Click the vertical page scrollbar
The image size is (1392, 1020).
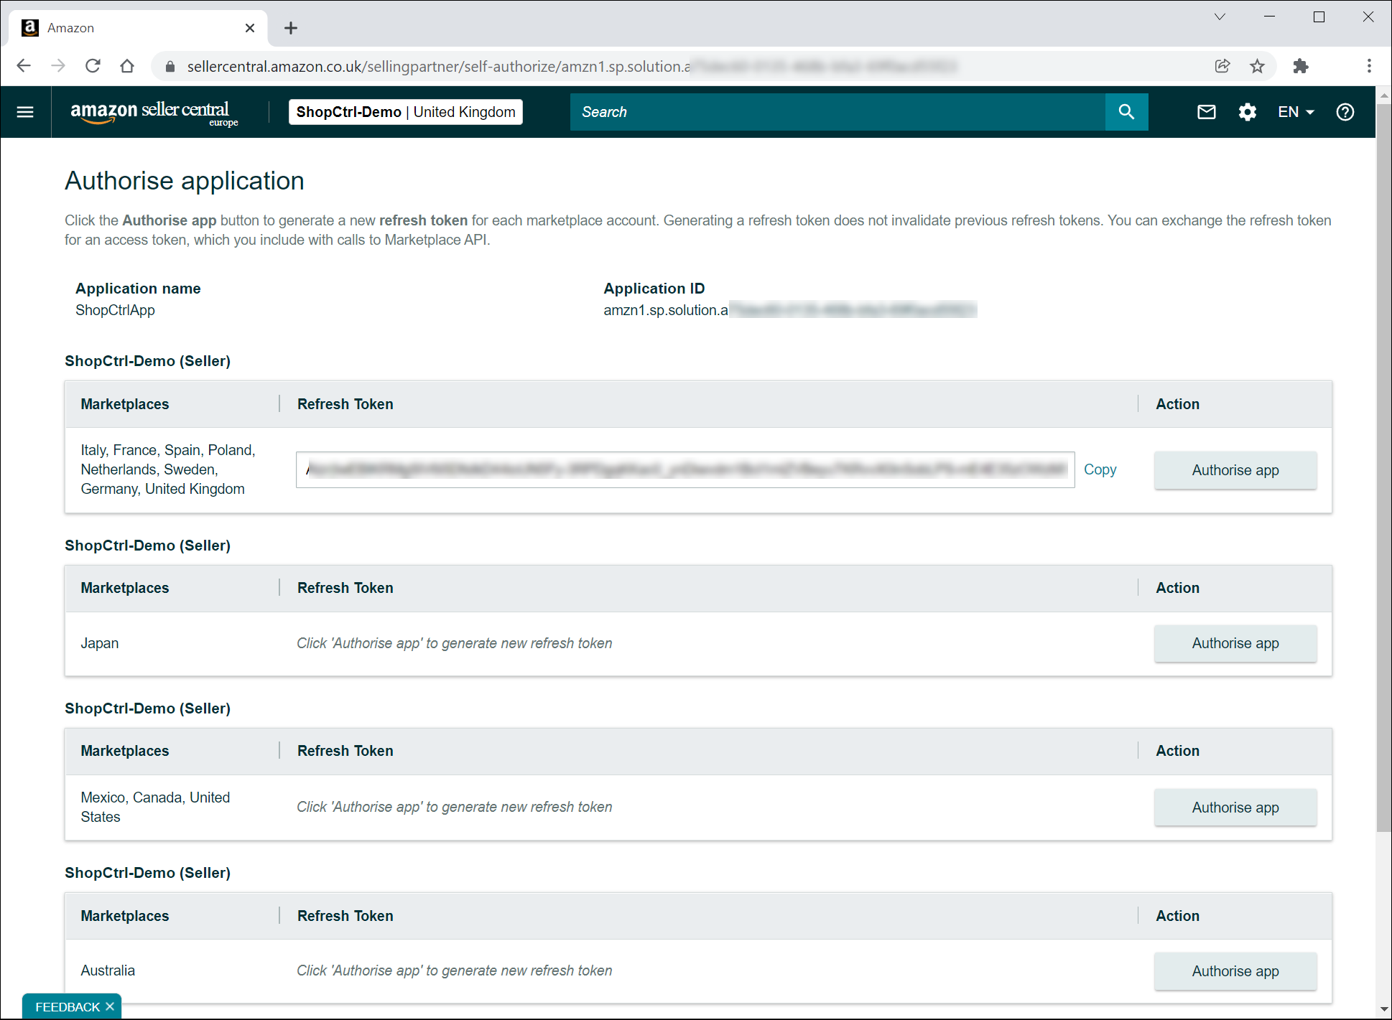click(1384, 467)
